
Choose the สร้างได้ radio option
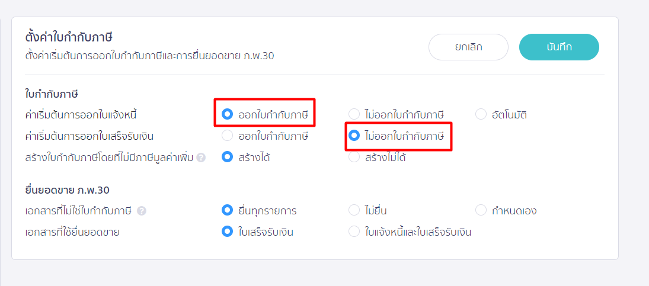tap(227, 157)
